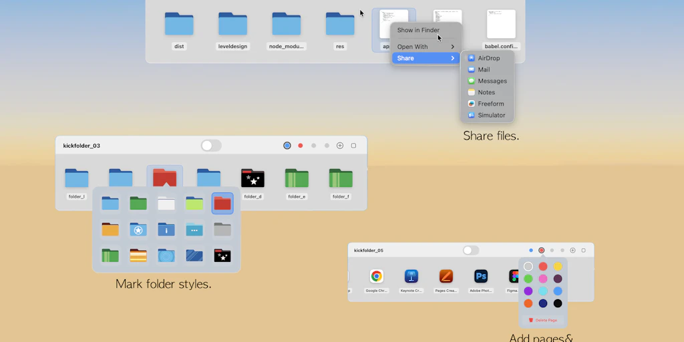Open the Pages app icon
Screen dimensions: 684x342
(446, 276)
